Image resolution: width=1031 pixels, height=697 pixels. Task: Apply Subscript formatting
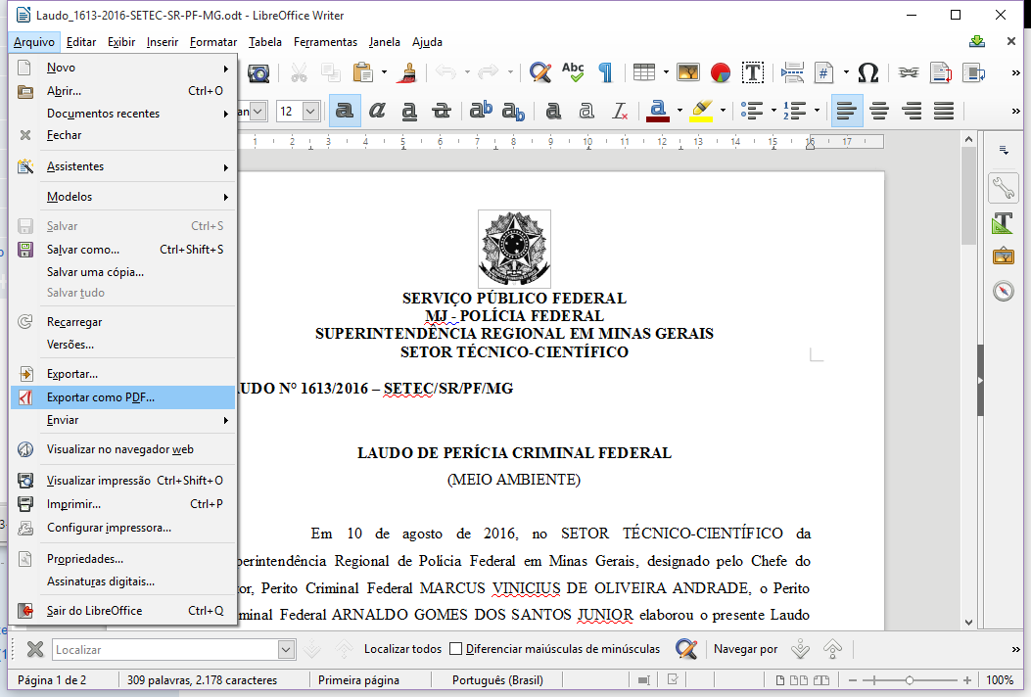click(x=513, y=112)
